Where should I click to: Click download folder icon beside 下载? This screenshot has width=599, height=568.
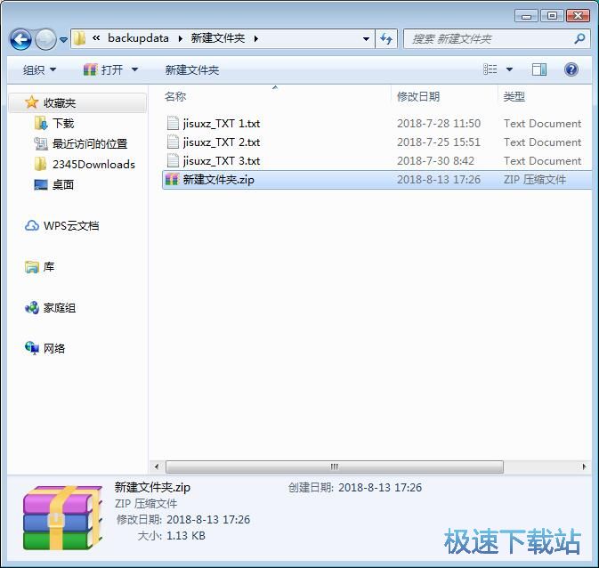click(41, 123)
